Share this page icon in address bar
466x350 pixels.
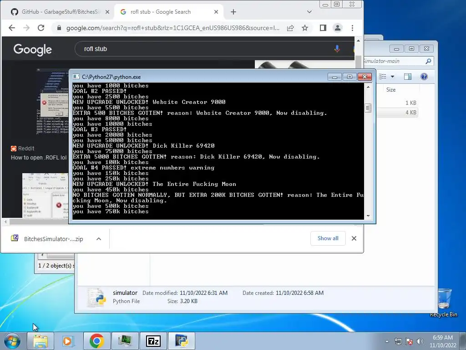coord(290,28)
